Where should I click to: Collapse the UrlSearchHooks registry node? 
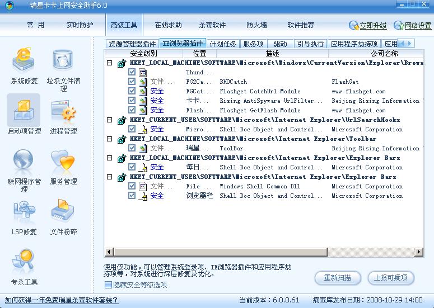(x=110, y=120)
